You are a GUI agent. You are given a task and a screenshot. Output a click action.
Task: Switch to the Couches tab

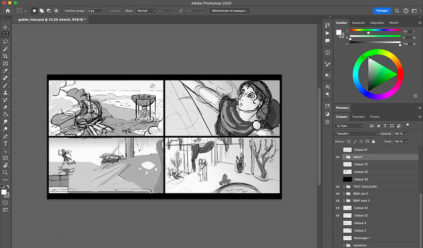(359, 117)
